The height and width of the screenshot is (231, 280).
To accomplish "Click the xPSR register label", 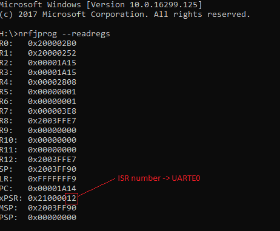I will pyautogui.click(x=11, y=198).
